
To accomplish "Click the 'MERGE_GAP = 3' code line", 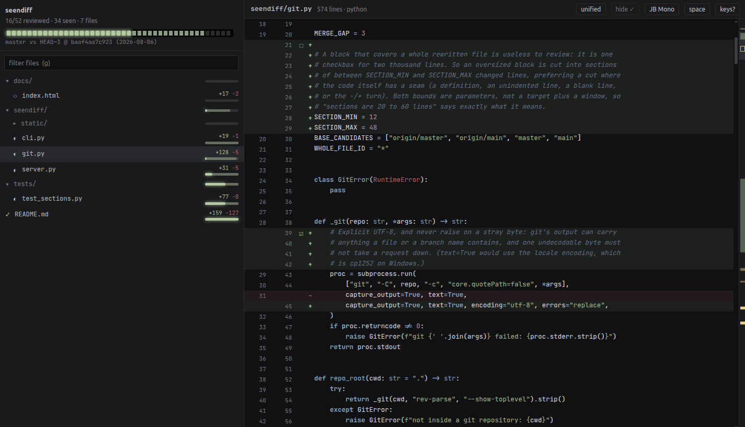I will [x=340, y=33].
